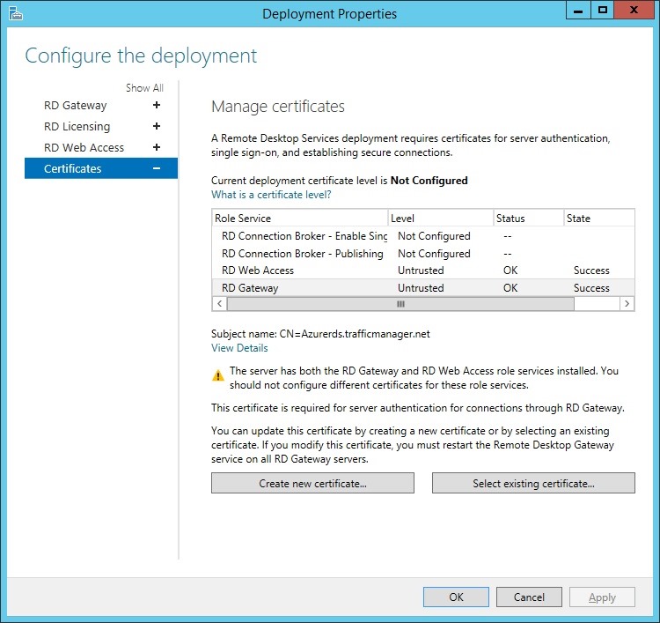Click the horizontal scrollbar left arrow
660x623 pixels.
(x=219, y=303)
